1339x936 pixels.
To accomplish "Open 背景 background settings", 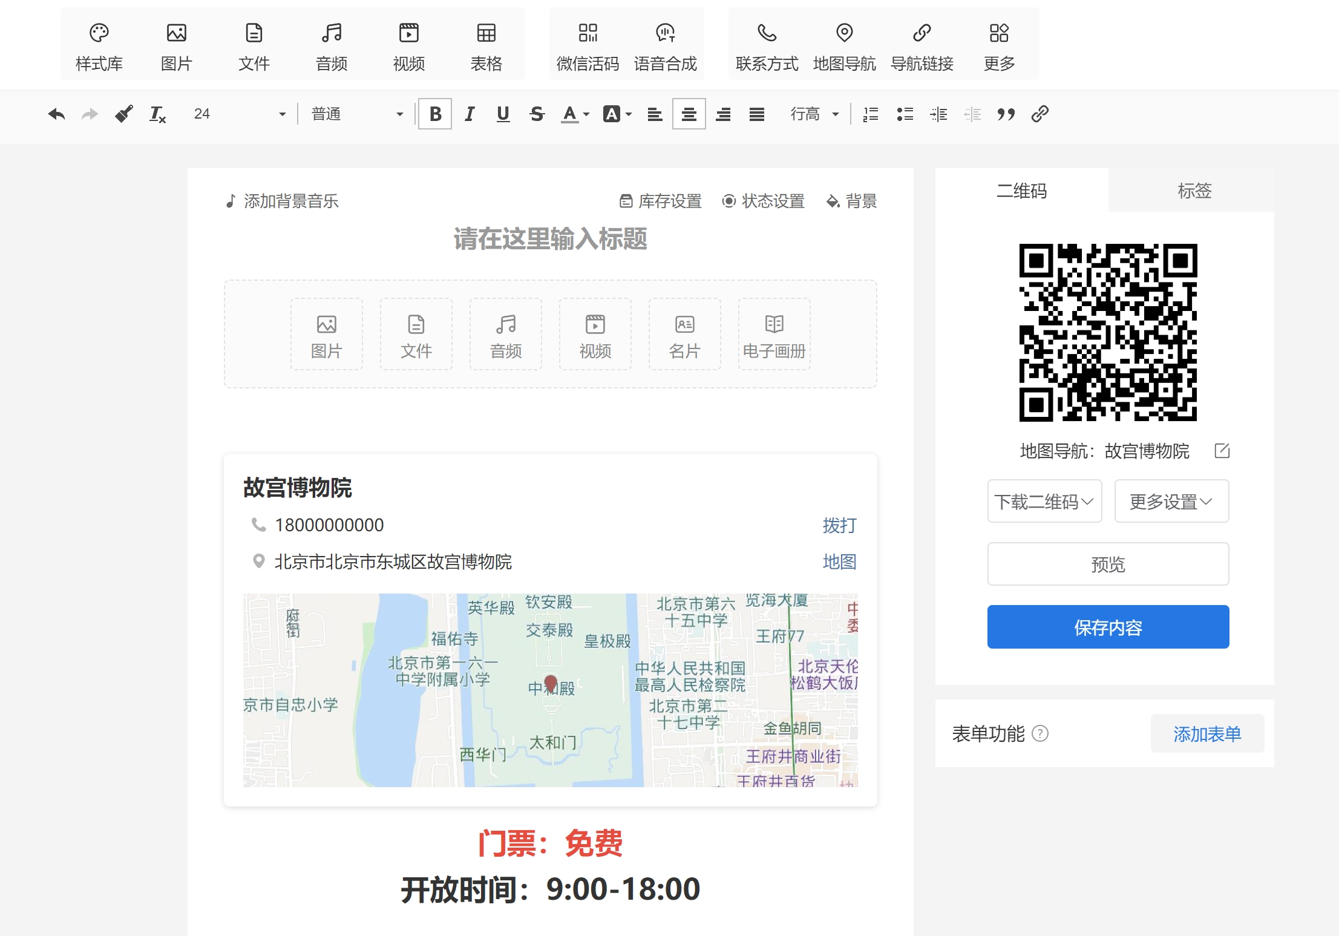I will click(x=852, y=201).
